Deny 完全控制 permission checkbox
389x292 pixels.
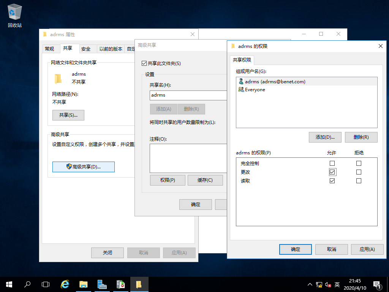coord(359,163)
